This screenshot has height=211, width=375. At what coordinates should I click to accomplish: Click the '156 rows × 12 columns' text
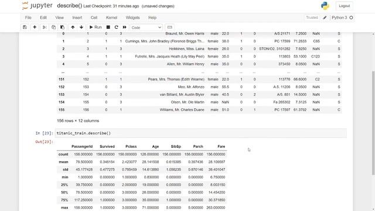(78, 121)
